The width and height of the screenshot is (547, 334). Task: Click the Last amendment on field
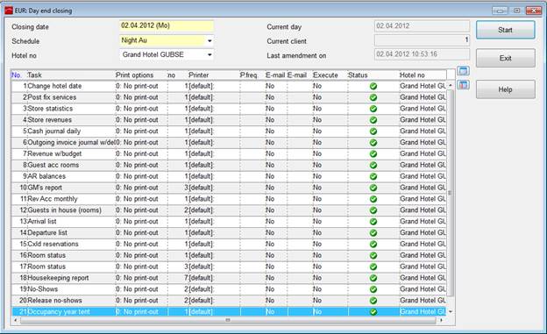point(422,54)
